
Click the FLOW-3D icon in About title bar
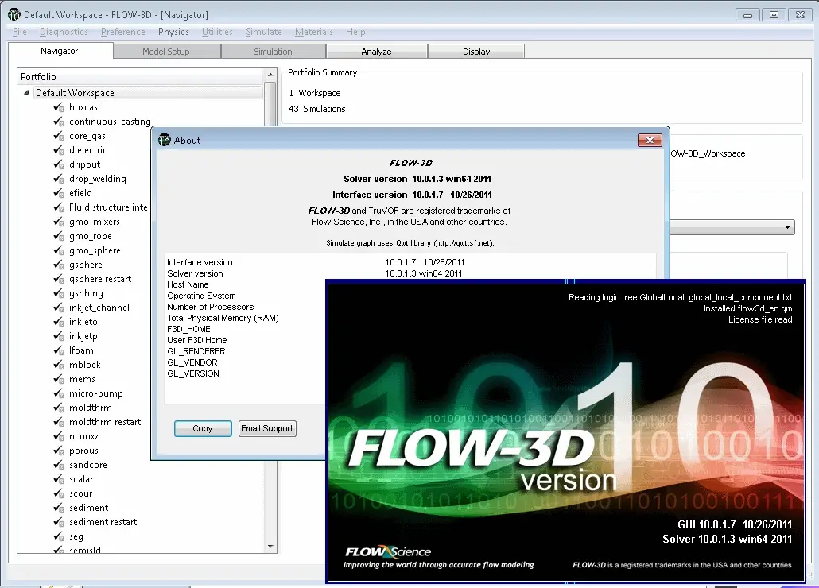(165, 140)
